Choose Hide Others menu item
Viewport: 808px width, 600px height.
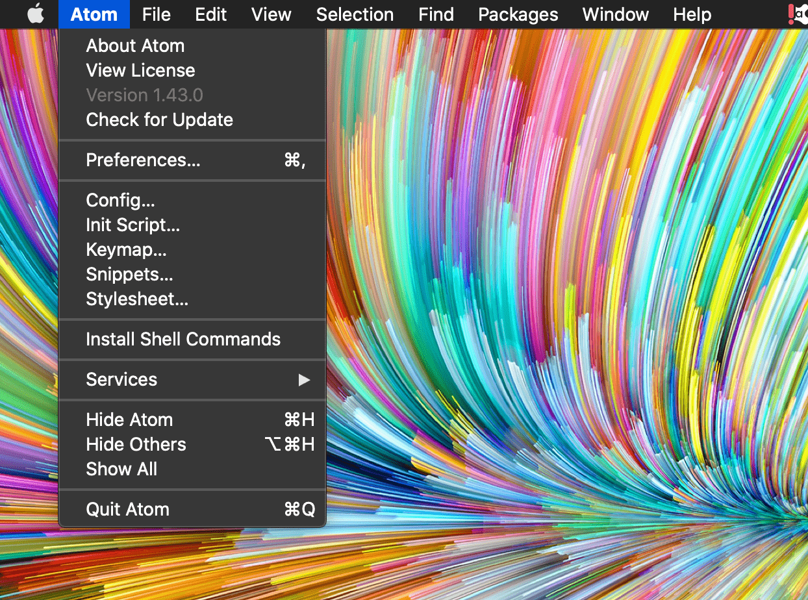136,445
